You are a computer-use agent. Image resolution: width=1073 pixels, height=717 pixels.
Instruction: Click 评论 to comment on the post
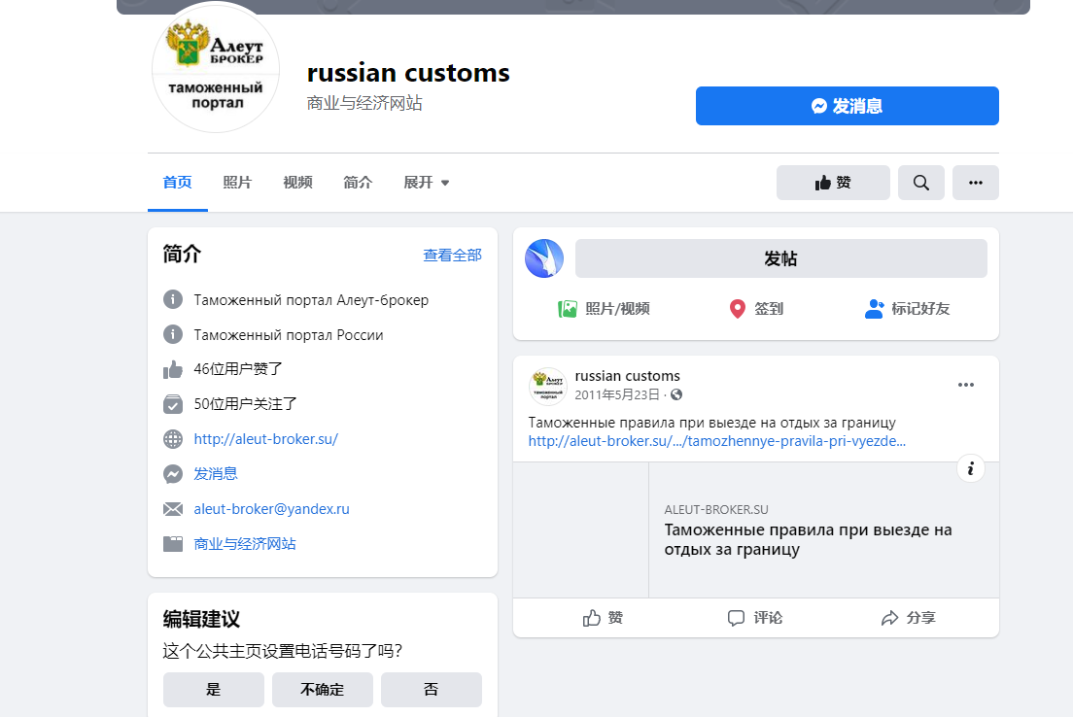click(755, 618)
